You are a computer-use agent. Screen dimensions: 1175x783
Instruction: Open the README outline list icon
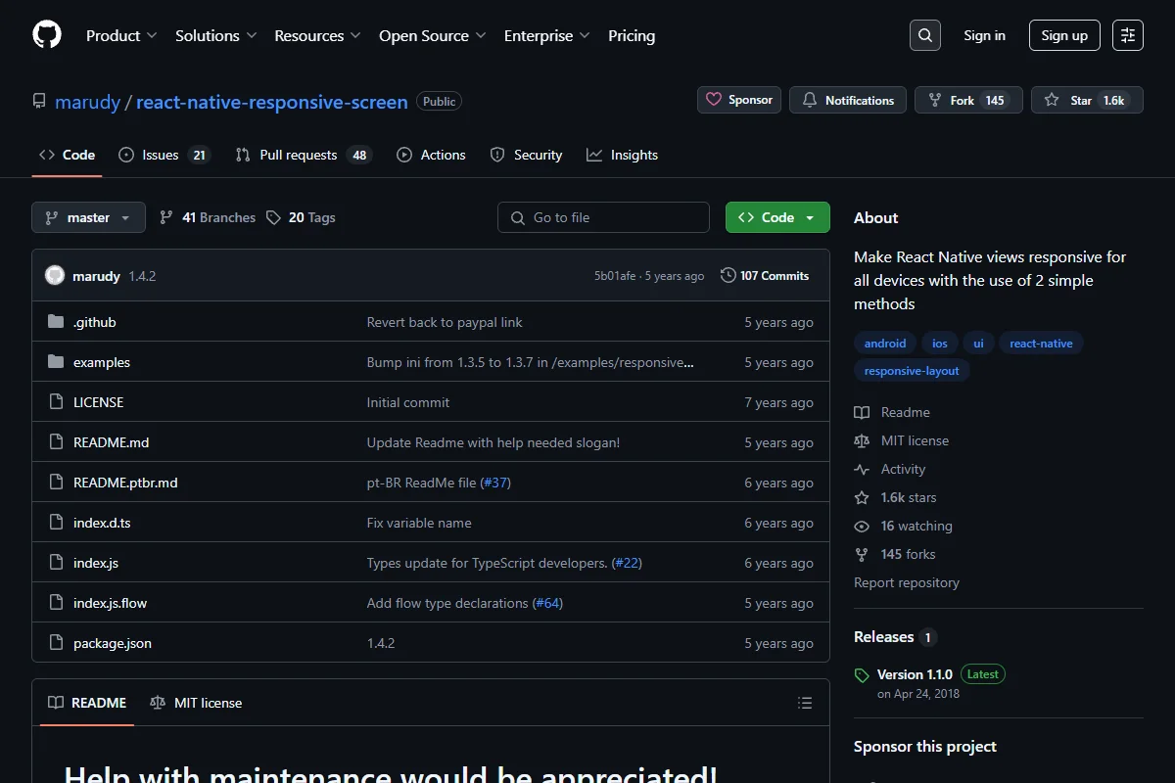[x=805, y=703]
